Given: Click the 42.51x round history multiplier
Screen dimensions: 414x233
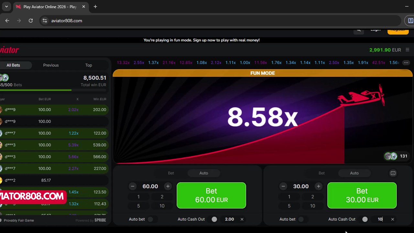Looking at the screenshot, I should pyautogui.click(x=379, y=62).
